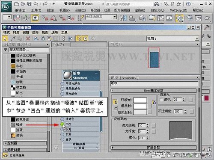The height and width of the screenshot is (160, 214).
Task: Click the Undo arrow in title bar
Action: 36,4
